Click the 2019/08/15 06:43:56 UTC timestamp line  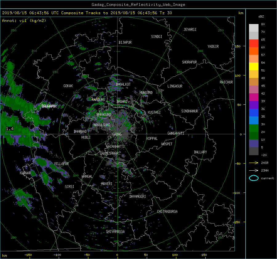pos(87,13)
